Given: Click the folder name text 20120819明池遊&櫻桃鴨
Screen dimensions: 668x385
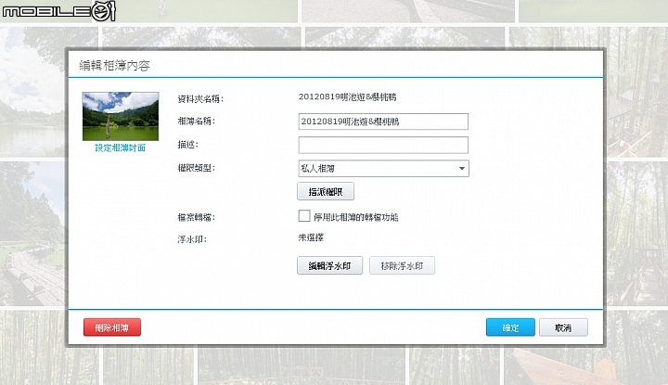Looking at the screenshot, I should coord(347,97).
